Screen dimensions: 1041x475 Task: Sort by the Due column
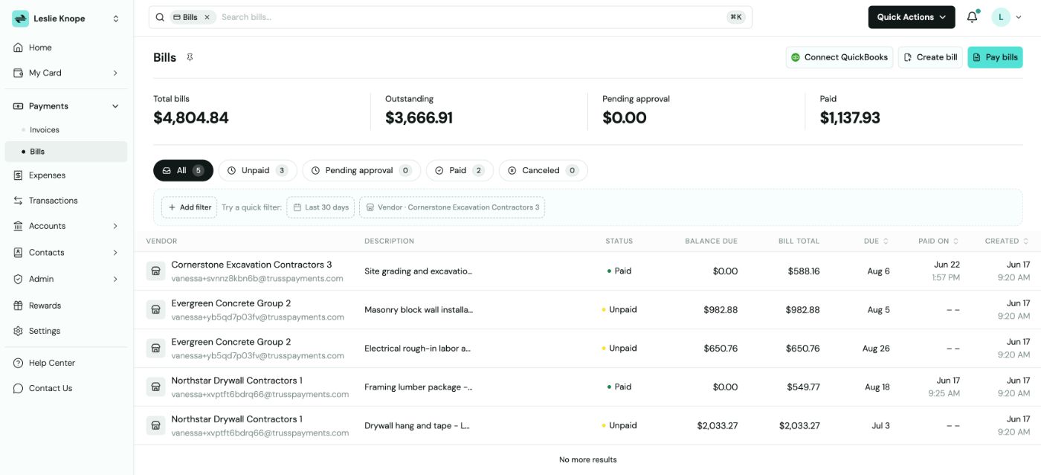click(877, 241)
